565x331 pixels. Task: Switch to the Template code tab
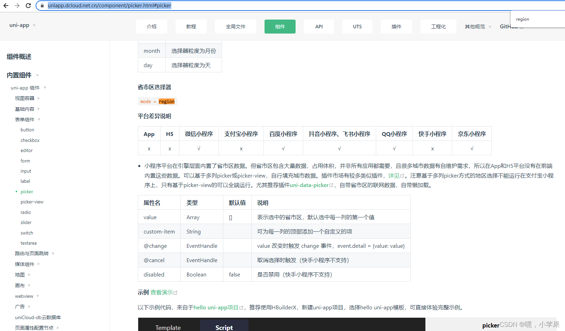pos(168,328)
